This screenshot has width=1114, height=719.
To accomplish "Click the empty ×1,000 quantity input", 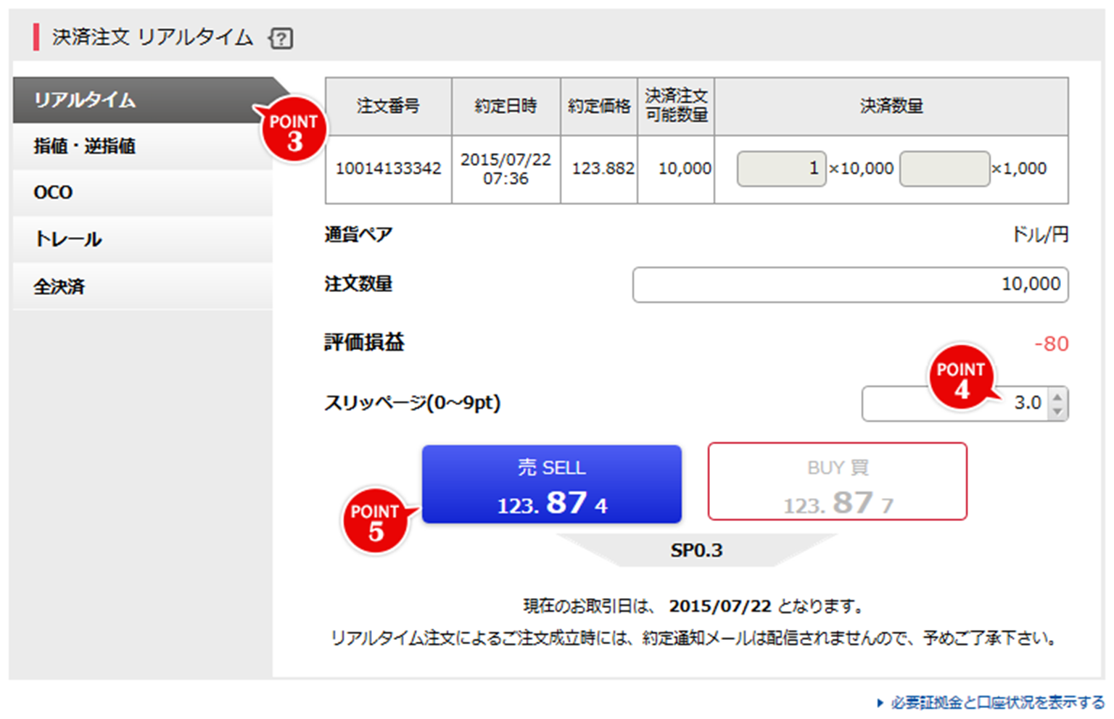I will [944, 168].
